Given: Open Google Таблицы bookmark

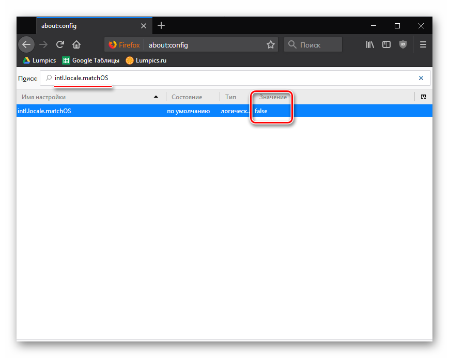Looking at the screenshot, I should tap(91, 60).
